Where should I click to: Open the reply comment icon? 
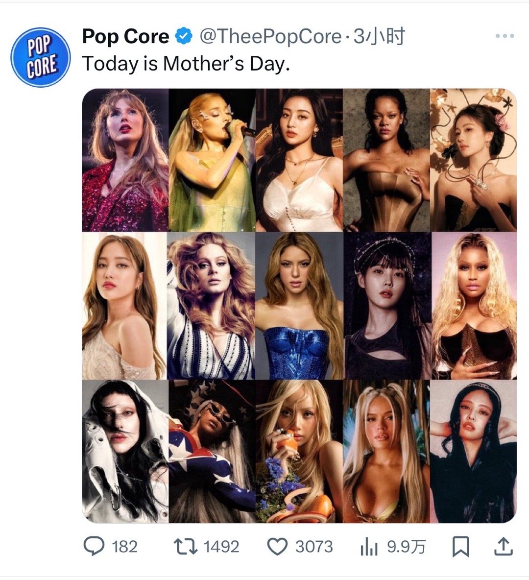(94, 546)
